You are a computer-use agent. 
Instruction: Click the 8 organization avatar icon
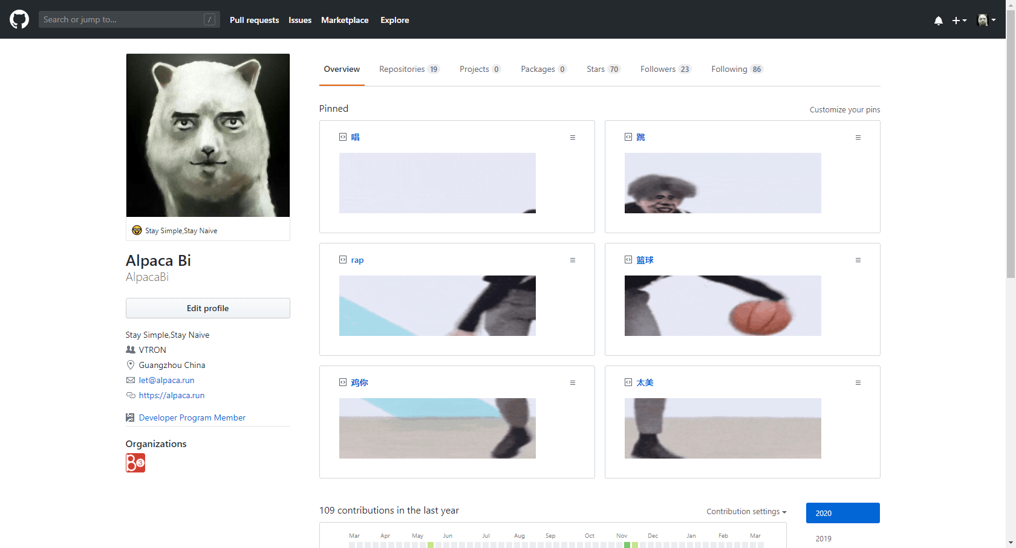(x=135, y=463)
